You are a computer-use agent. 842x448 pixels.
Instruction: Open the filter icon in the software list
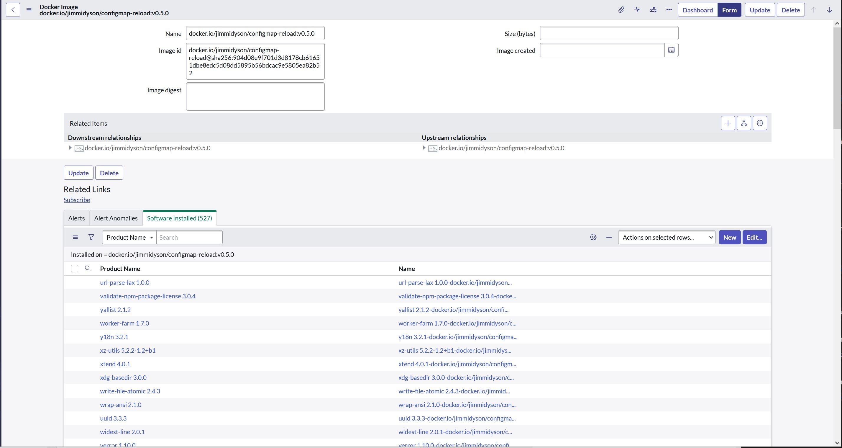(x=91, y=237)
